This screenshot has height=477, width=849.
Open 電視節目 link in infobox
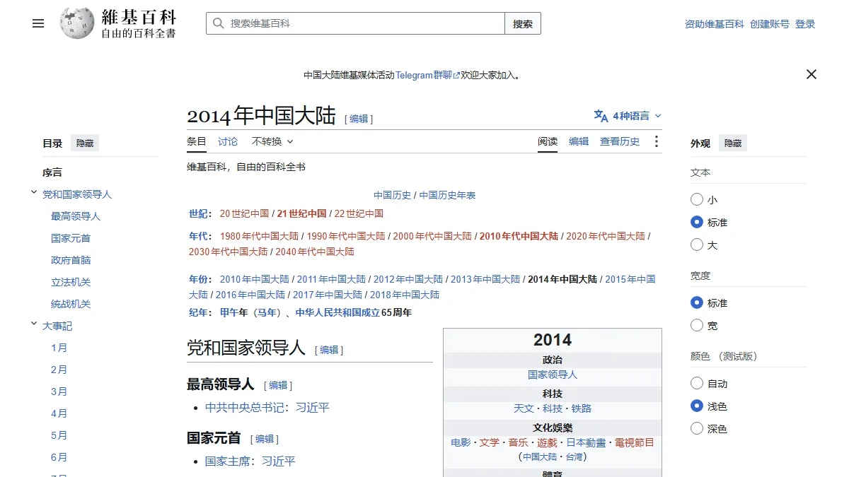click(635, 442)
